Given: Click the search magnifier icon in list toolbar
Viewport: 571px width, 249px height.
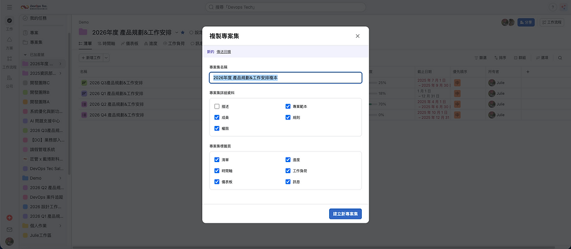Looking at the screenshot, I should [x=560, y=58].
